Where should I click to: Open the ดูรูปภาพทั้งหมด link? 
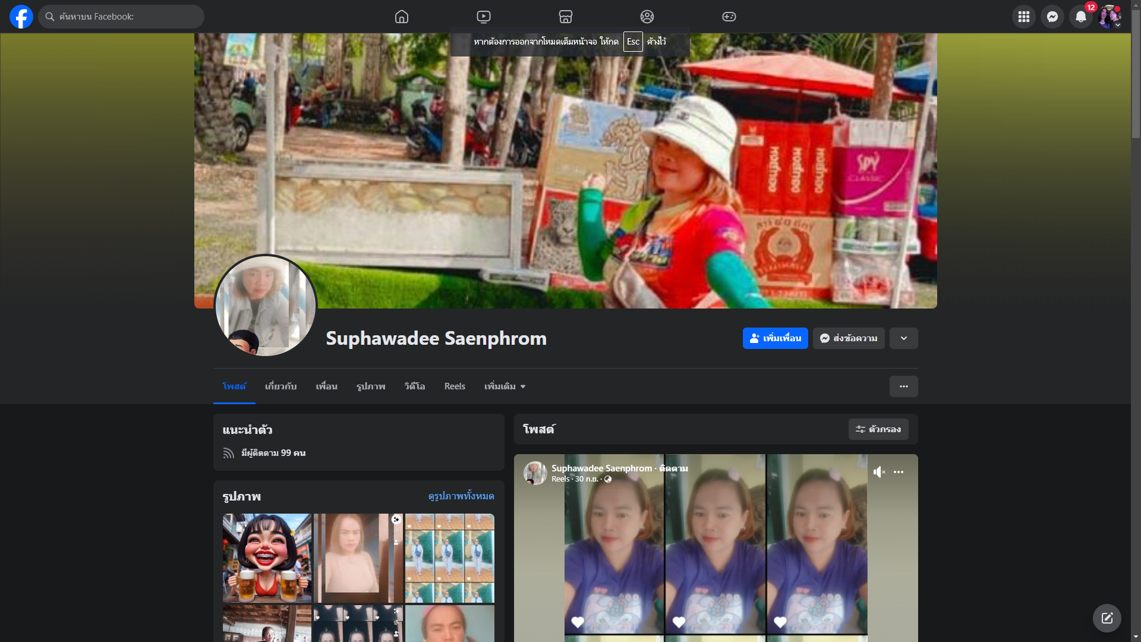coord(461,496)
